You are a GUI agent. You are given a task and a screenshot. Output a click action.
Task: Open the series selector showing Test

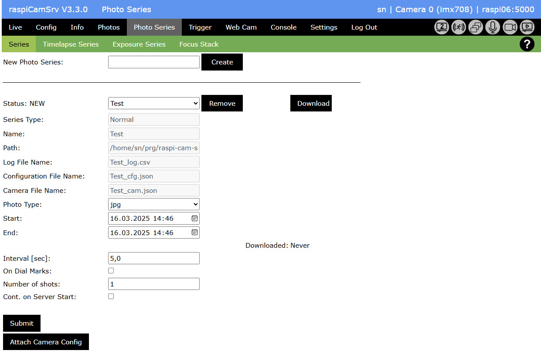pos(153,103)
